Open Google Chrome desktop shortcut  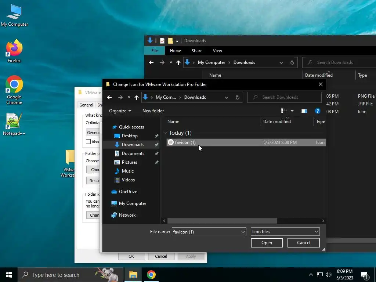[x=14, y=90]
